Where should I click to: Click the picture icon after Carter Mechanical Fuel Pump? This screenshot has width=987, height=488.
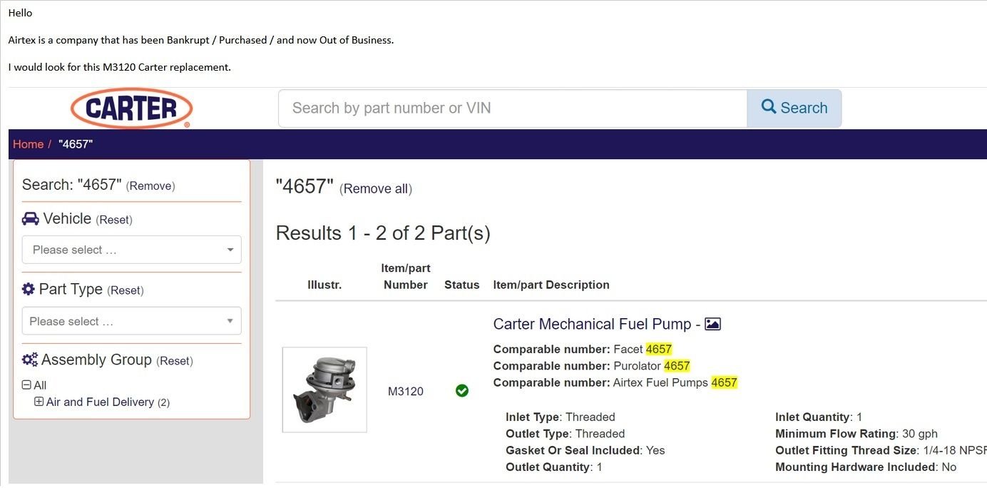(x=712, y=324)
